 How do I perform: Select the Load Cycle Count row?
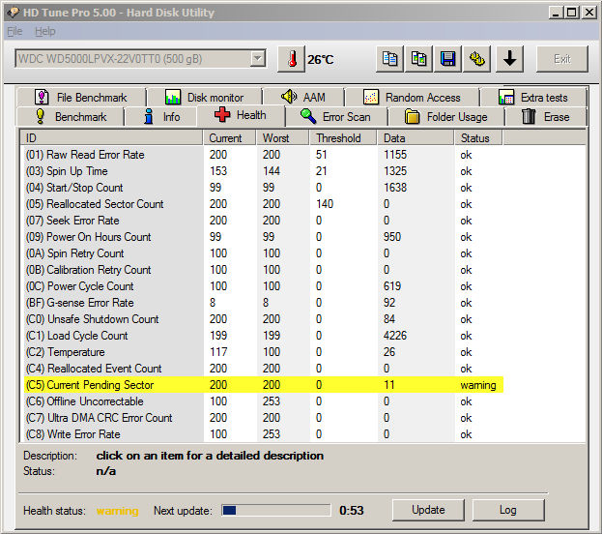coord(264,336)
